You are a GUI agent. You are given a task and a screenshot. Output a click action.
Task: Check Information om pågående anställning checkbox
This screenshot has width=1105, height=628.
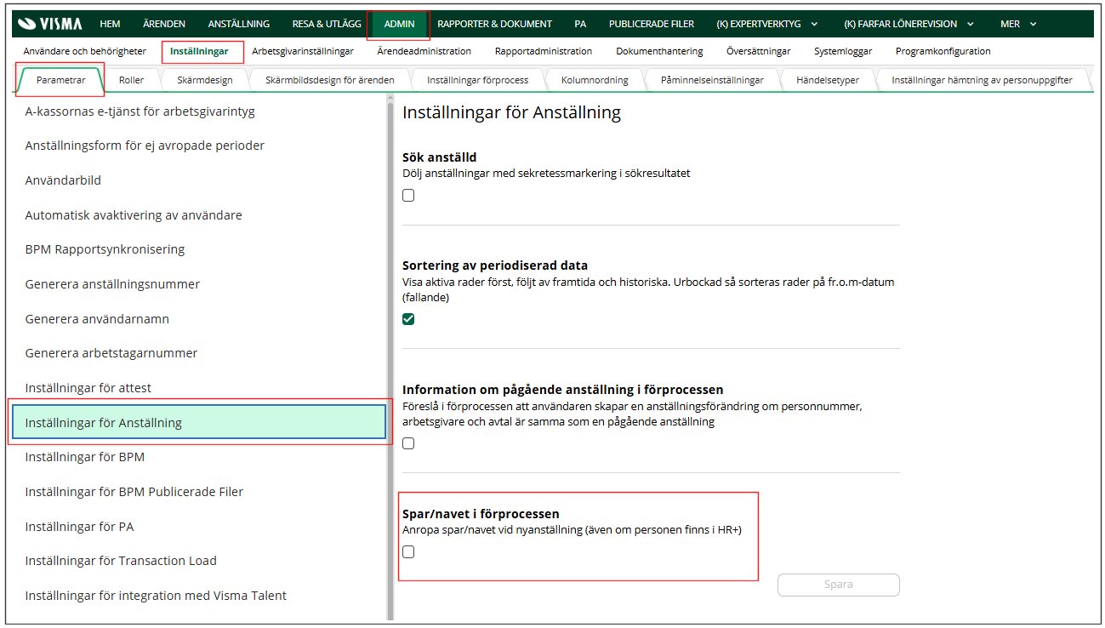408,443
